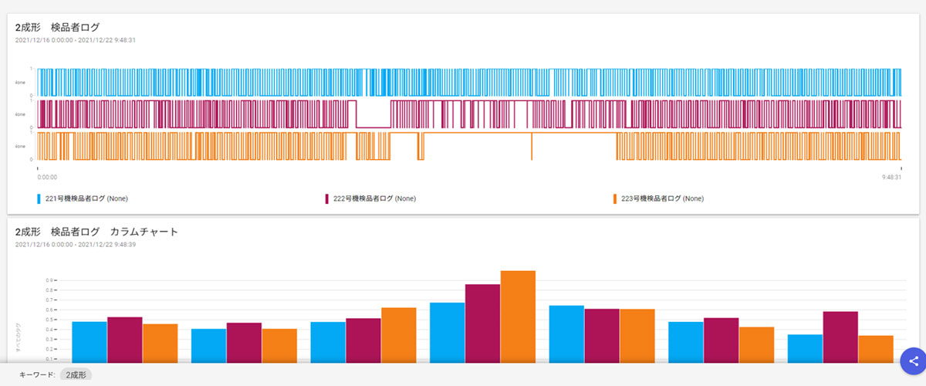
Task: Click the orange 223号機 legend marker
Action: 615,198
